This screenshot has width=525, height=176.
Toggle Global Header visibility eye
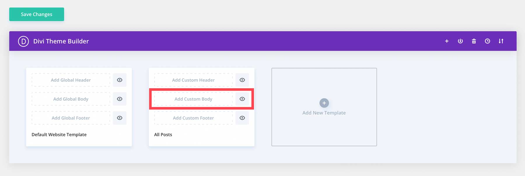(x=120, y=80)
